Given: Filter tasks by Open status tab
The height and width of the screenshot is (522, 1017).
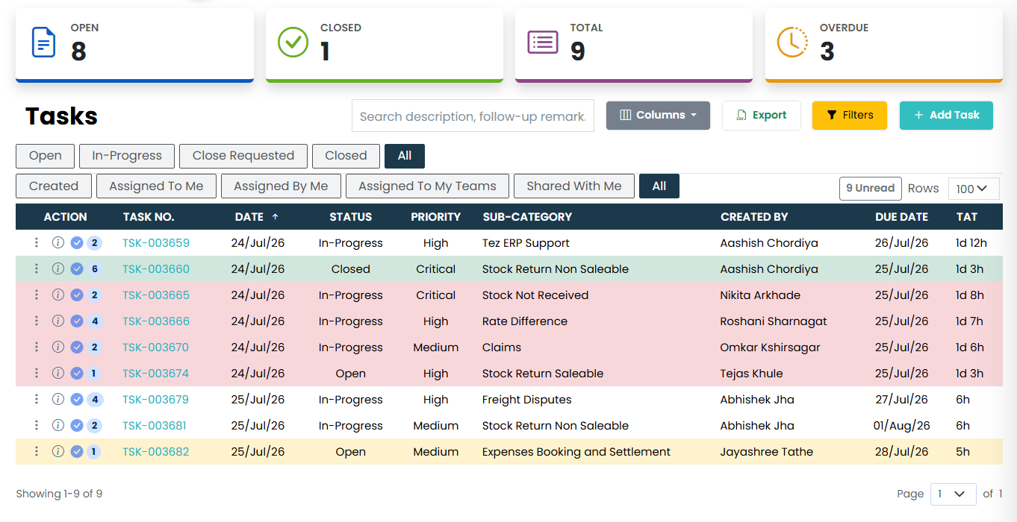Looking at the screenshot, I should coord(46,156).
